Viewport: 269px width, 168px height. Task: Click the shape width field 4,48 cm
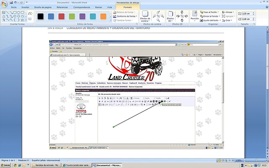[x=247, y=19]
